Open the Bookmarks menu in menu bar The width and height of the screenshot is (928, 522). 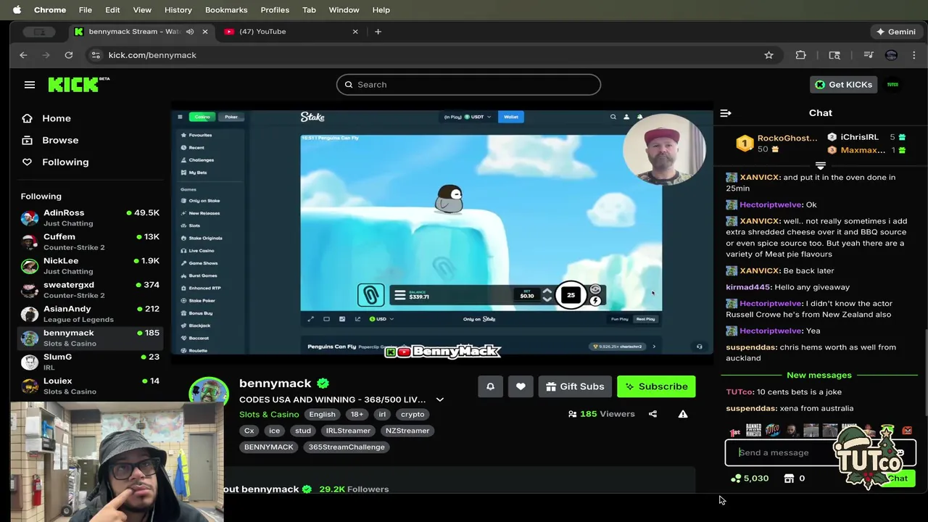[x=226, y=9]
